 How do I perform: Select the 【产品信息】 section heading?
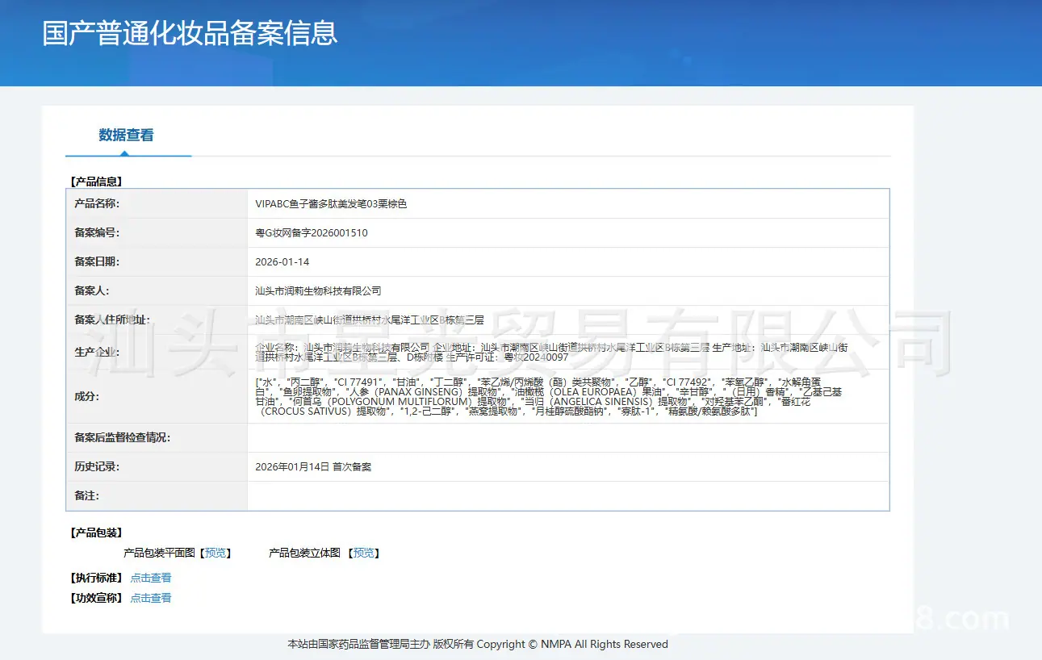(x=95, y=182)
